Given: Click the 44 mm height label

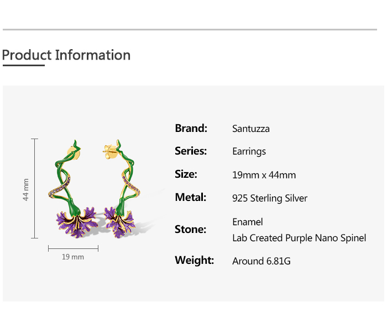Looking at the screenshot, I should click(x=25, y=189).
